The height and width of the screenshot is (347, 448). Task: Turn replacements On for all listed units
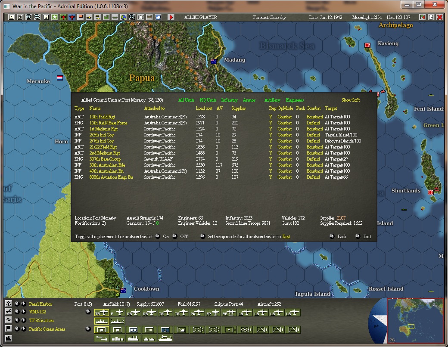pos(158,236)
